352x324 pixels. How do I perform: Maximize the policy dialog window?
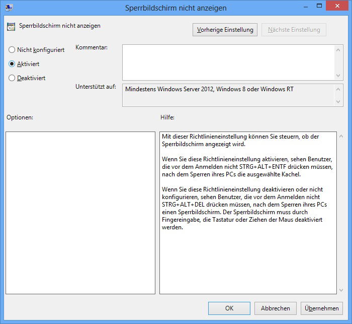coord(319,6)
